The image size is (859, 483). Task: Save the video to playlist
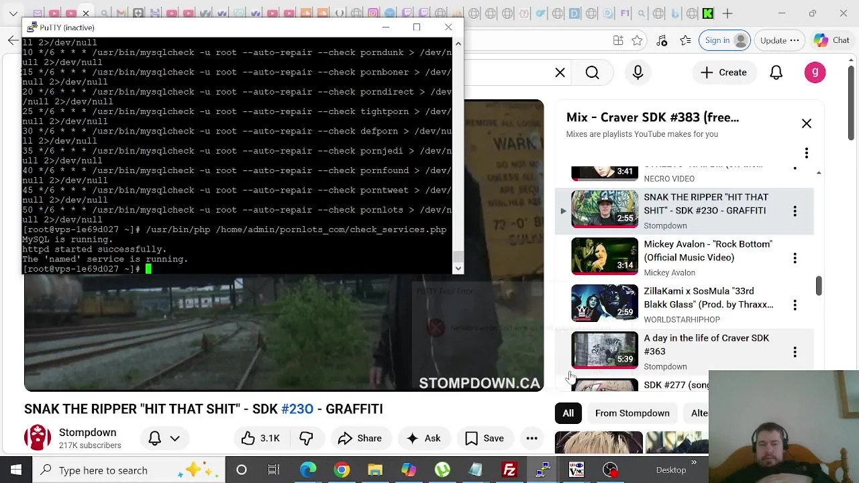click(485, 439)
